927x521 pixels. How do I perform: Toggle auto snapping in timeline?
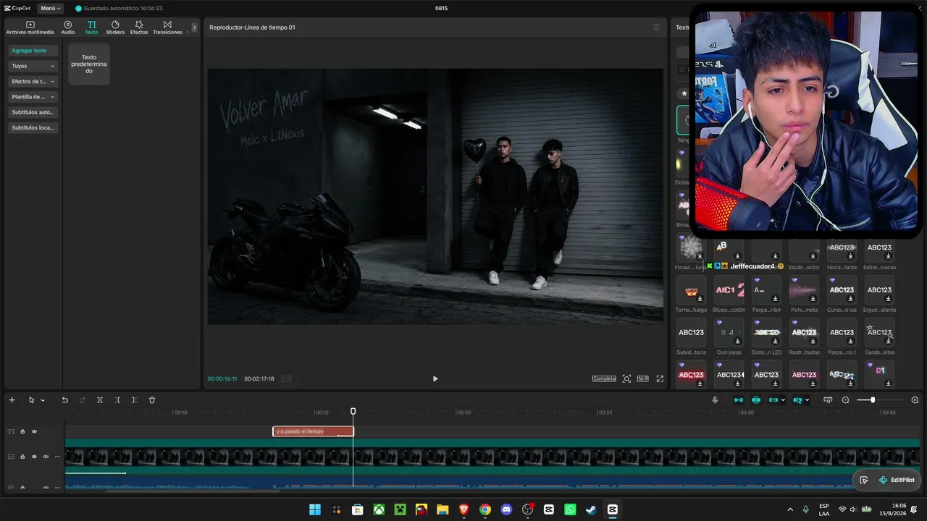point(756,400)
